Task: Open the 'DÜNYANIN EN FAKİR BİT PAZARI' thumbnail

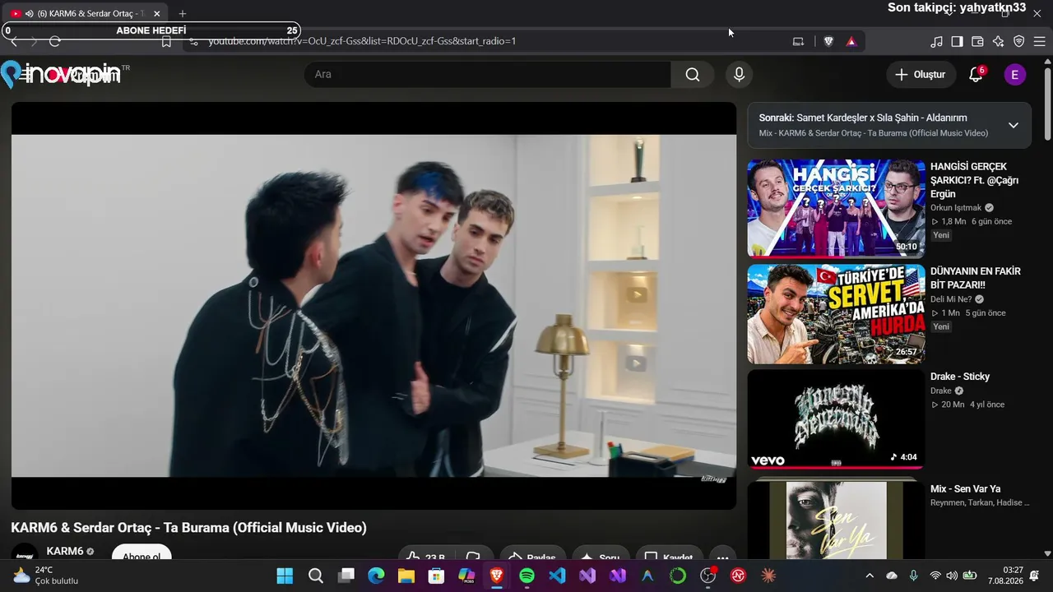Action: (x=836, y=314)
